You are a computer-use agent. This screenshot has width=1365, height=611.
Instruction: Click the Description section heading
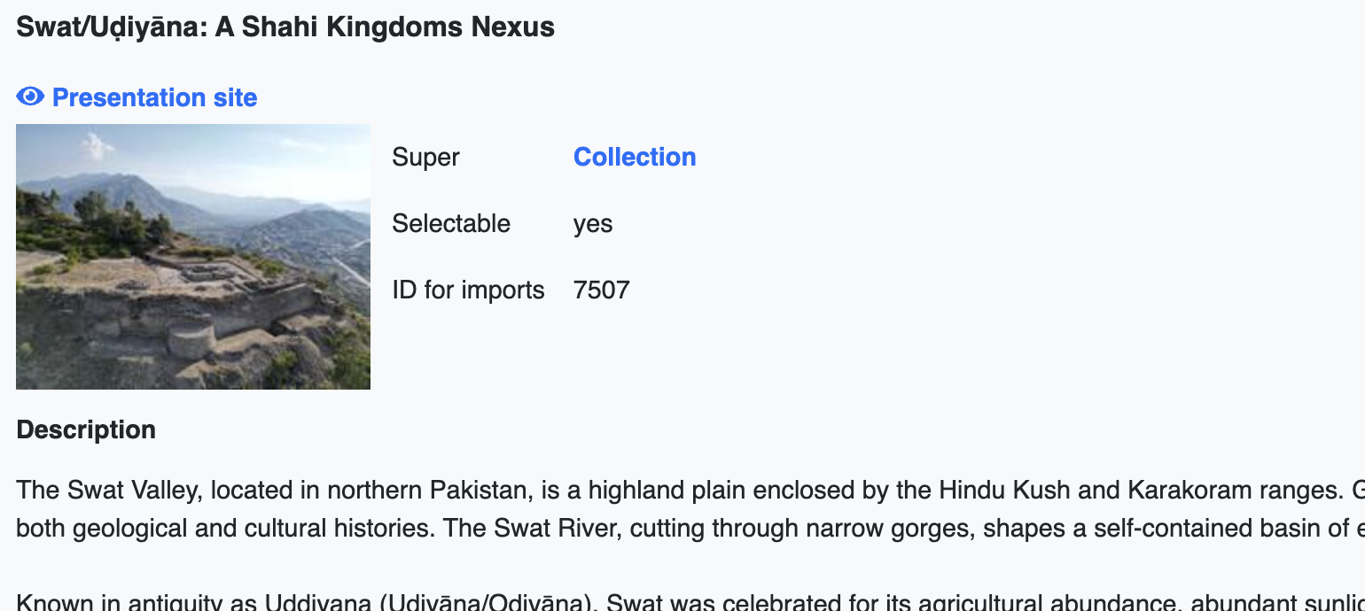pyautogui.click(x=86, y=429)
